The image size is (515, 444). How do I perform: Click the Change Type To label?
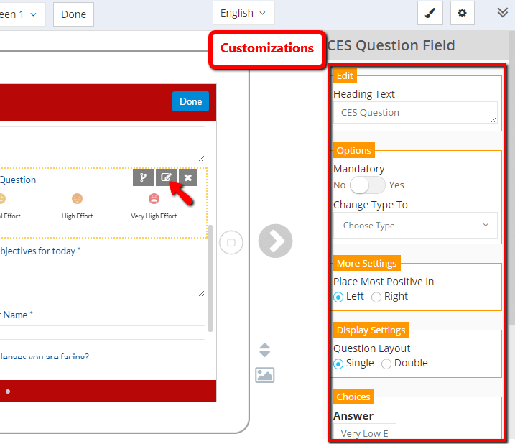(371, 205)
